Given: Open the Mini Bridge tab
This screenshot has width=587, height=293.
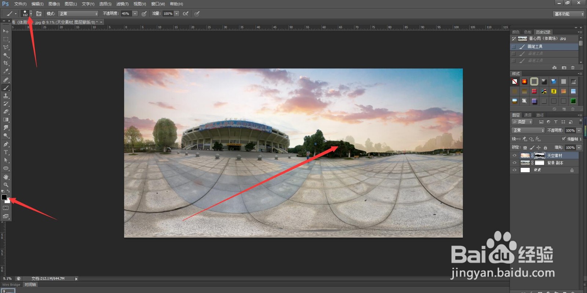Looking at the screenshot, I should click(11, 285).
